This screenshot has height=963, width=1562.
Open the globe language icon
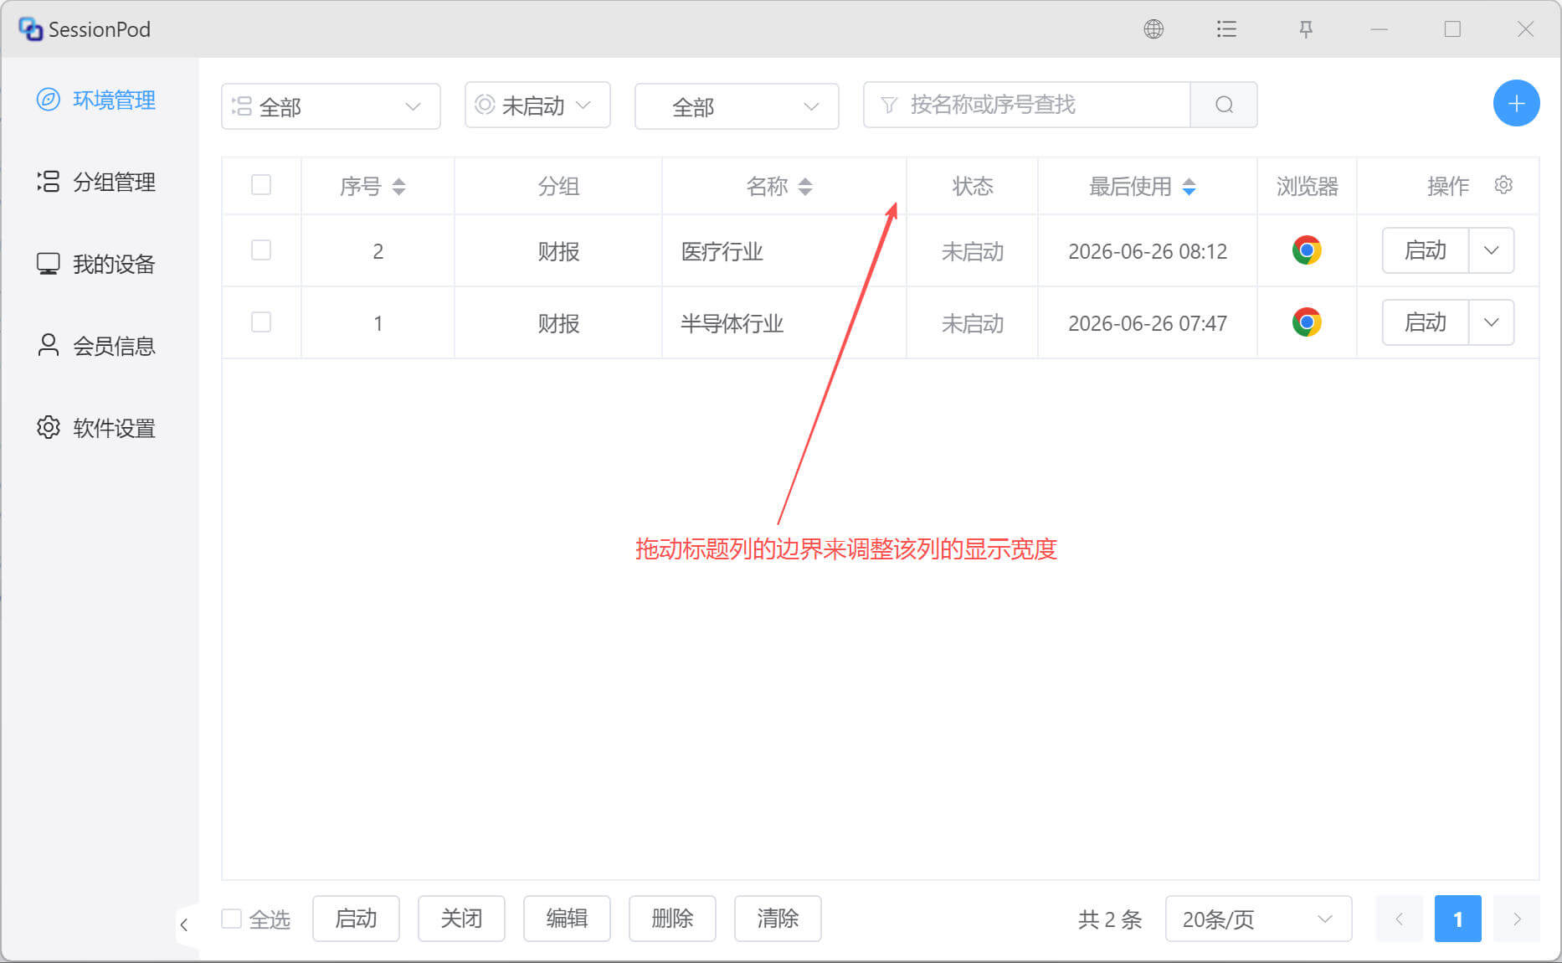1154,29
